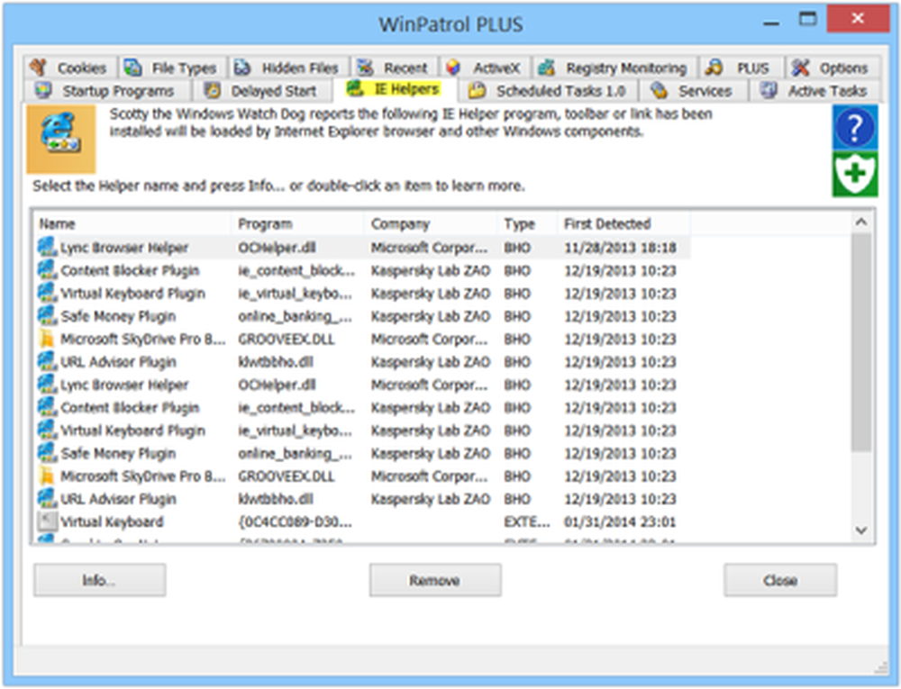Click the list scrollbar down arrow

coord(861,530)
